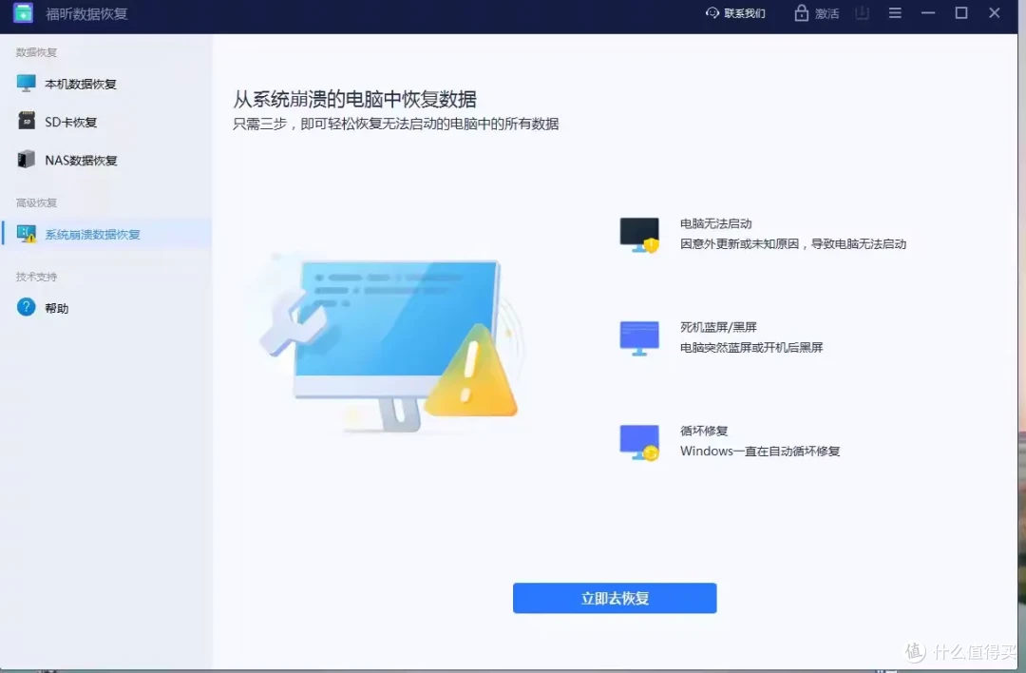Select 系统崩溃数据恢复 in sidebar
Image resolution: width=1026 pixels, height=673 pixels.
(x=106, y=234)
